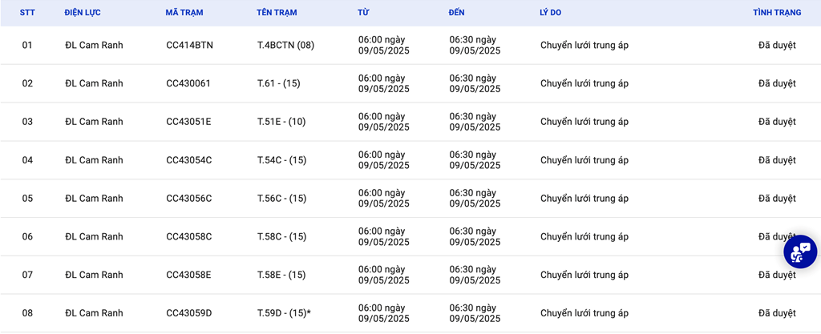The height and width of the screenshot is (334, 821).
Task: Select the ĐIỆN LỰC column header
Action: point(83,13)
